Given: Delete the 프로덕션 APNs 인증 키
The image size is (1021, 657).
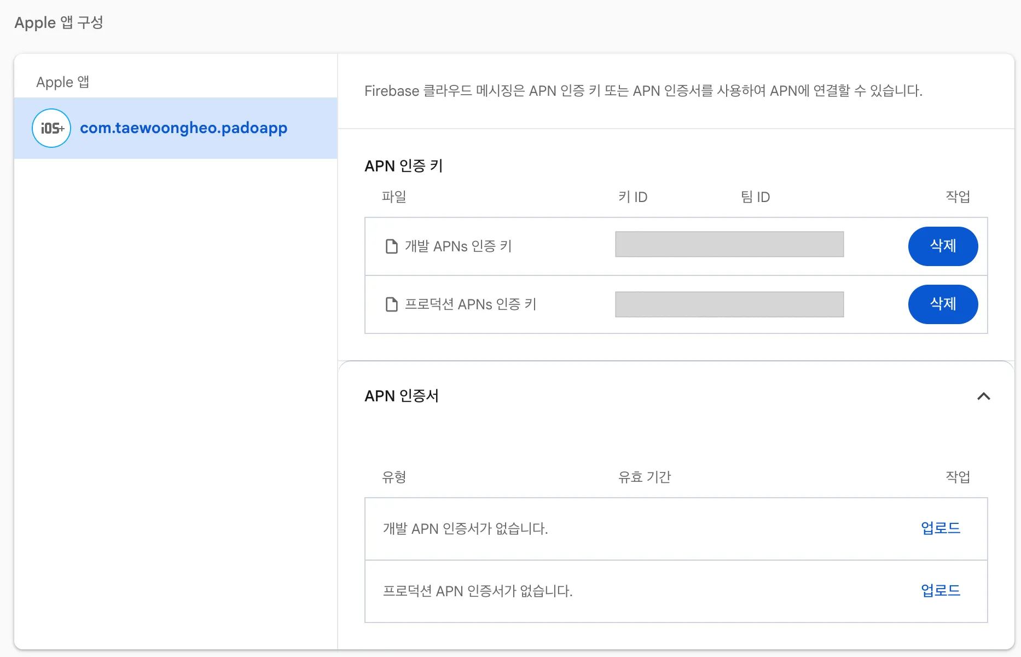Looking at the screenshot, I should (942, 304).
